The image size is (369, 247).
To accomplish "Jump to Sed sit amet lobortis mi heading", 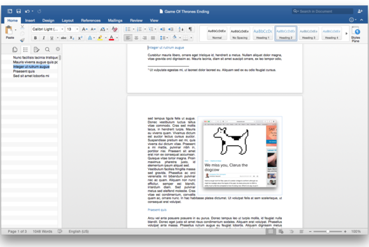I will [x=31, y=76].
